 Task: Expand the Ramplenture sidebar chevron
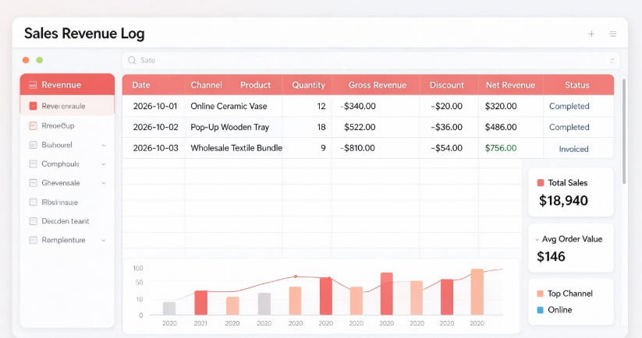pyautogui.click(x=104, y=241)
